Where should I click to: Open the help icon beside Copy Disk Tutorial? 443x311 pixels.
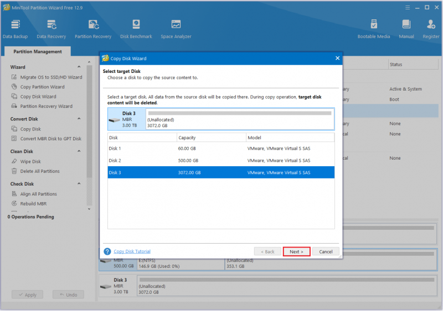(x=107, y=251)
